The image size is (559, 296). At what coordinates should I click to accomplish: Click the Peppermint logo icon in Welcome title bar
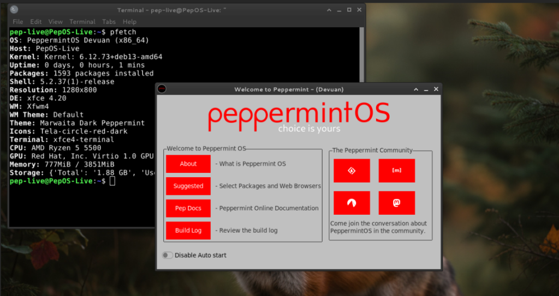[x=162, y=89]
